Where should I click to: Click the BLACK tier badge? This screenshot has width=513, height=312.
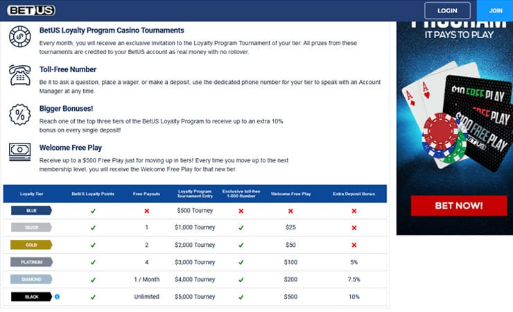31,297
